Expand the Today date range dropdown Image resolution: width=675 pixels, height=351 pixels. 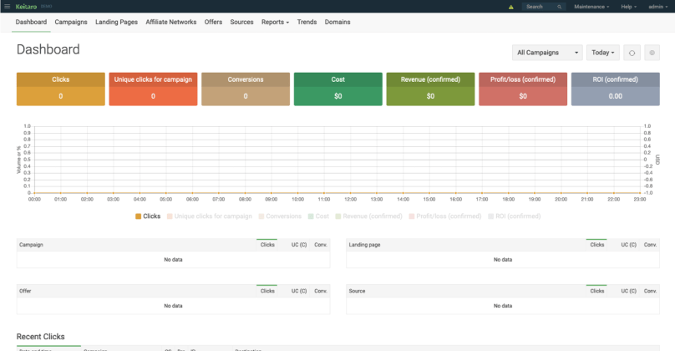pyautogui.click(x=603, y=53)
